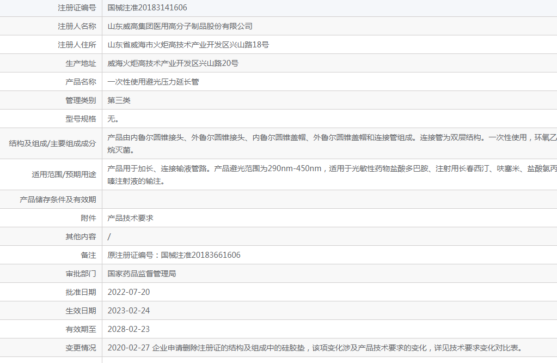Image resolution: width=557 pixels, height=363 pixels.
Task: Click the 有效期至 label
Action: 81,329
